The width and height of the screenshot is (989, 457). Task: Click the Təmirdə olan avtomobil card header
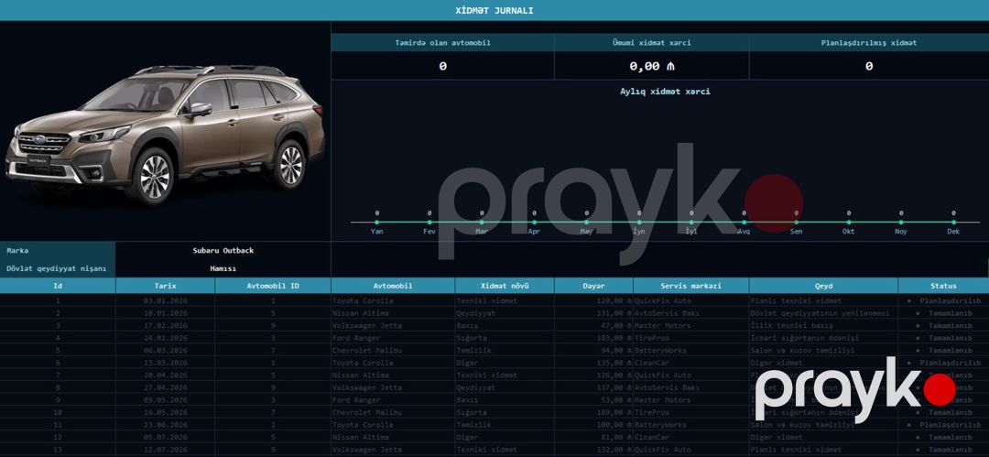443,43
